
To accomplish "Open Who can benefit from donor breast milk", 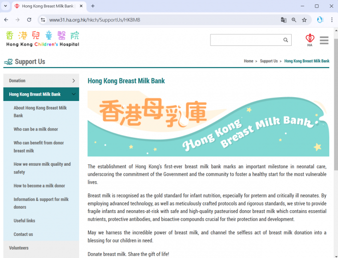I will [39, 147].
